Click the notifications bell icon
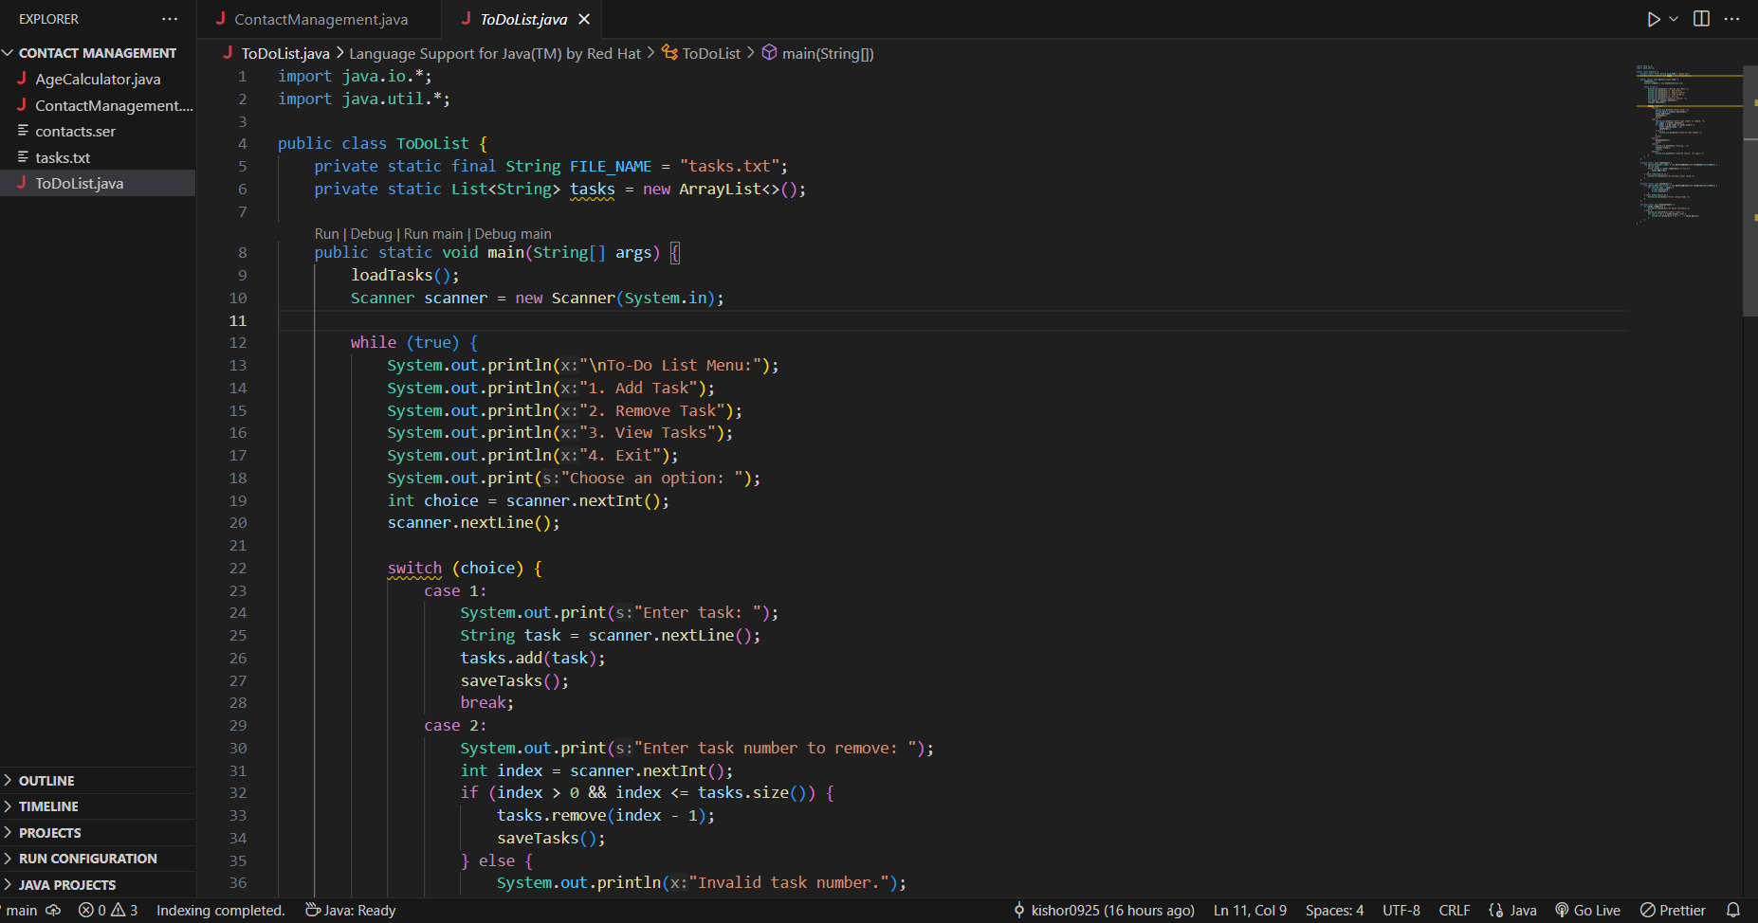Screen dimensions: 1758x923 [x=1732, y=910]
